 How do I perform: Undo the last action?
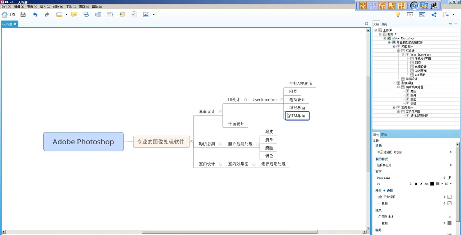[x=35, y=15]
